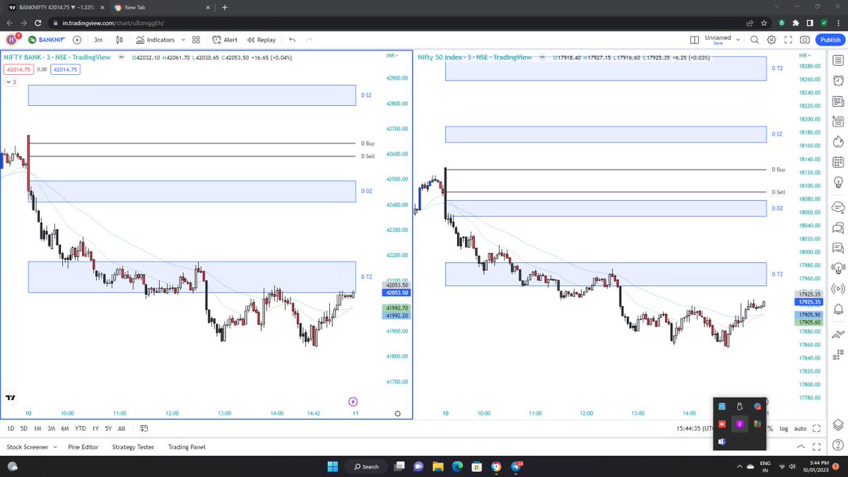
Task: Toggle the auto scale option
Action: coord(800,428)
